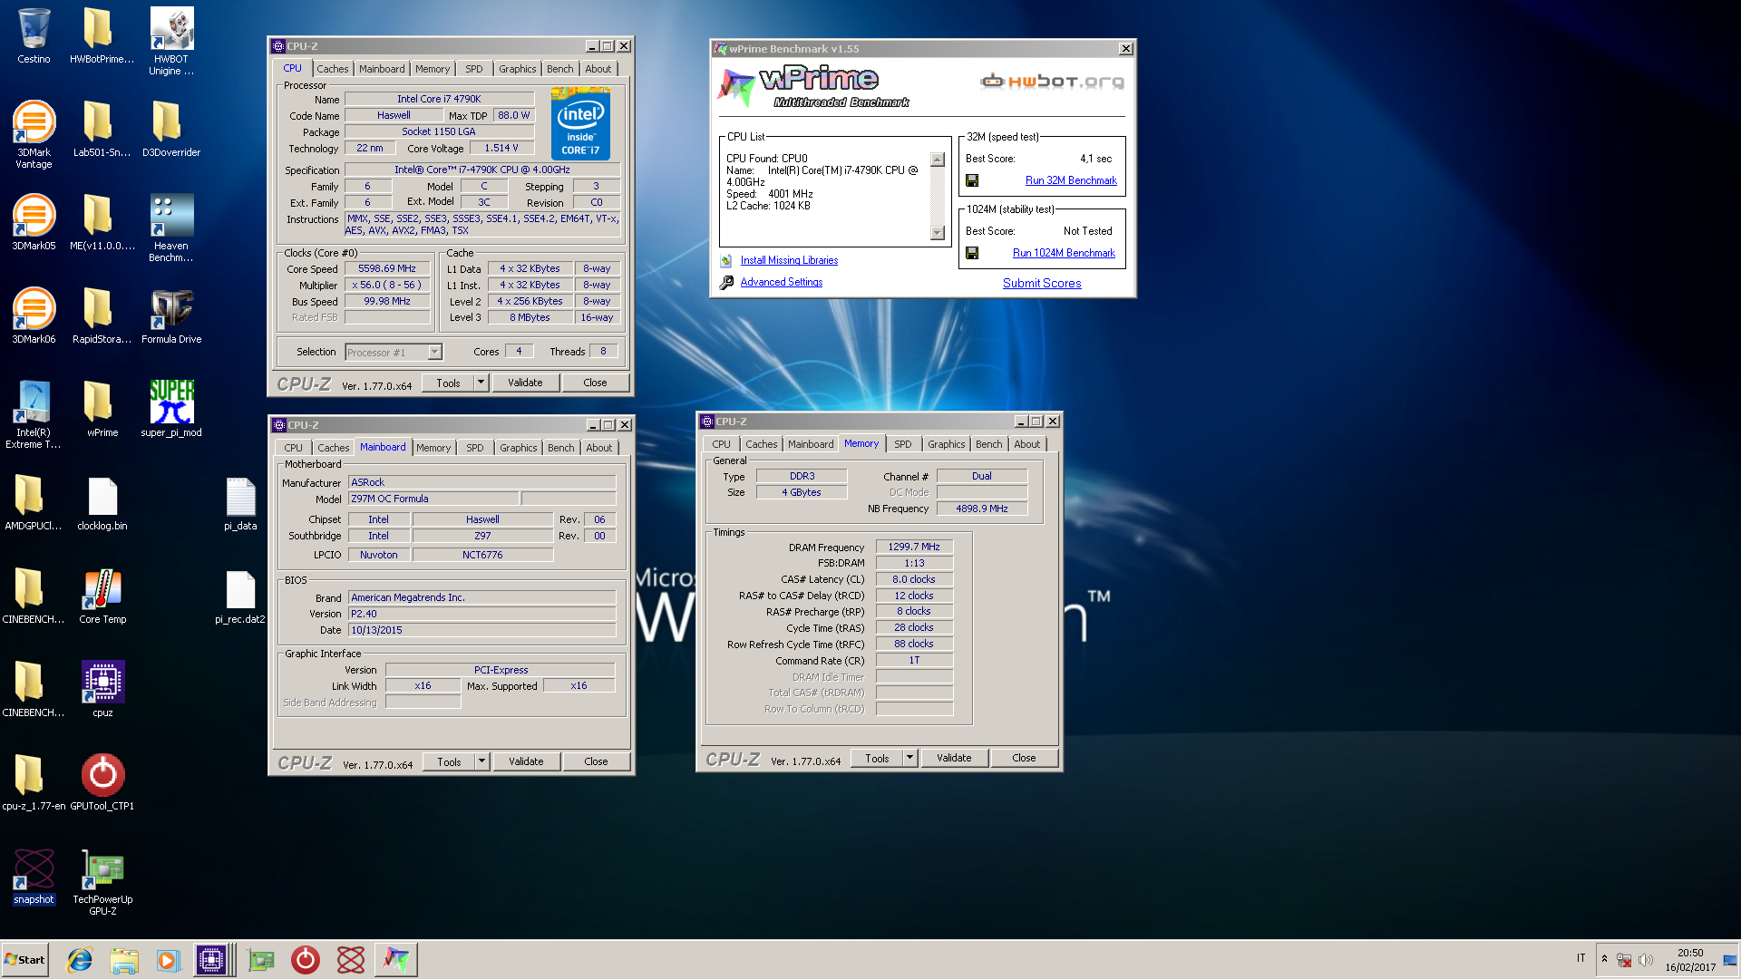Open the pi_data file
Screen dimensions: 1741x979
click(x=240, y=502)
